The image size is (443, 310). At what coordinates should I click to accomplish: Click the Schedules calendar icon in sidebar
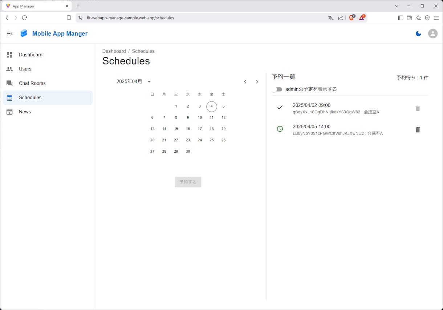coord(9,97)
